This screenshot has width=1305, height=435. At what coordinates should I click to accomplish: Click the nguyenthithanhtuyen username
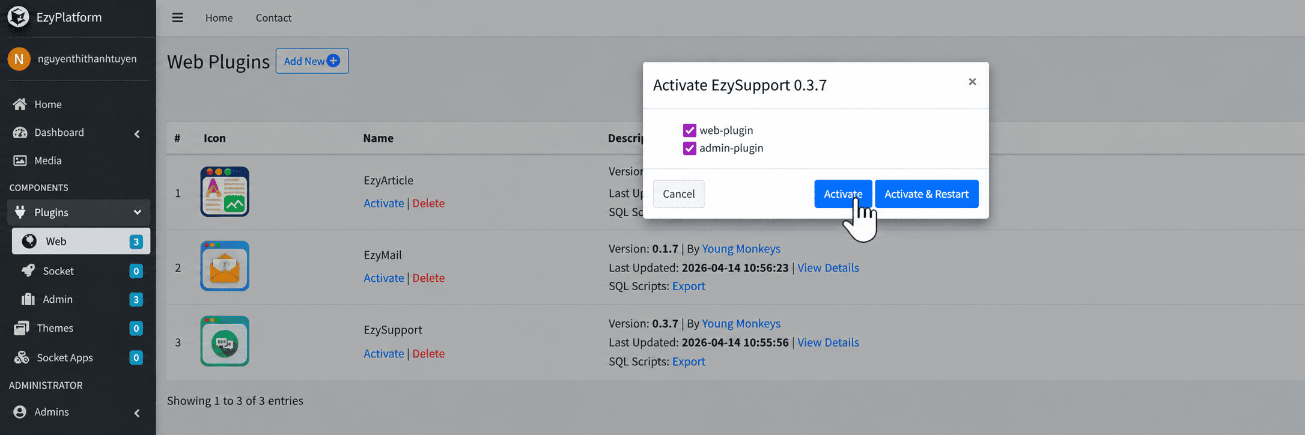point(87,58)
